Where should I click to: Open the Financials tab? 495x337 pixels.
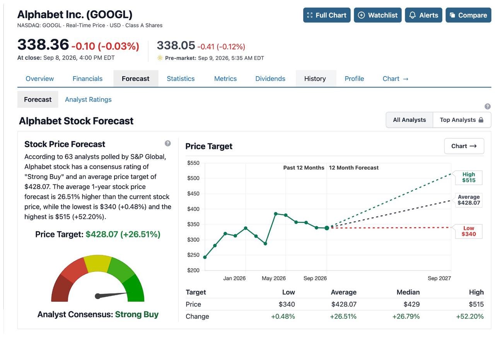87,79
